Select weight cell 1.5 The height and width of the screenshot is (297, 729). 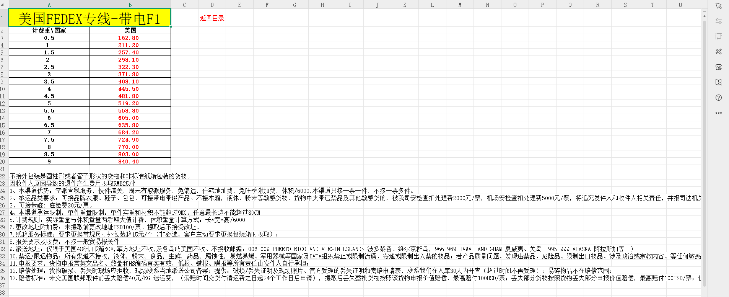click(49, 52)
